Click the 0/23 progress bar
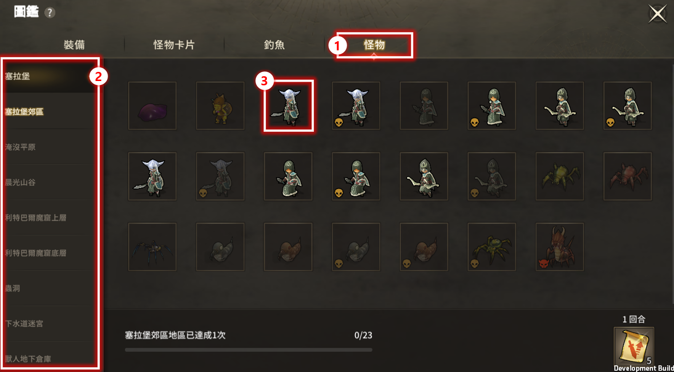The width and height of the screenshot is (674, 372). click(x=248, y=350)
